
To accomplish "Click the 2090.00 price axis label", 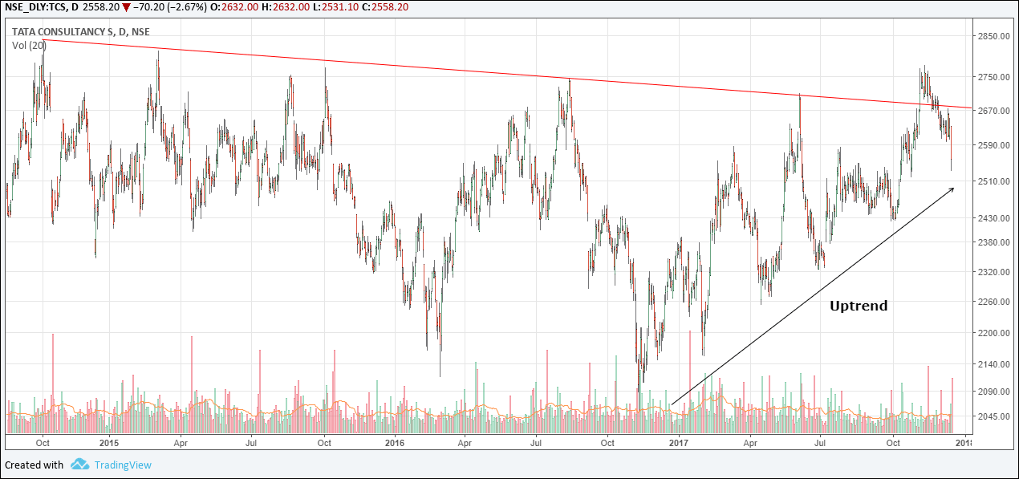I will [993, 392].
